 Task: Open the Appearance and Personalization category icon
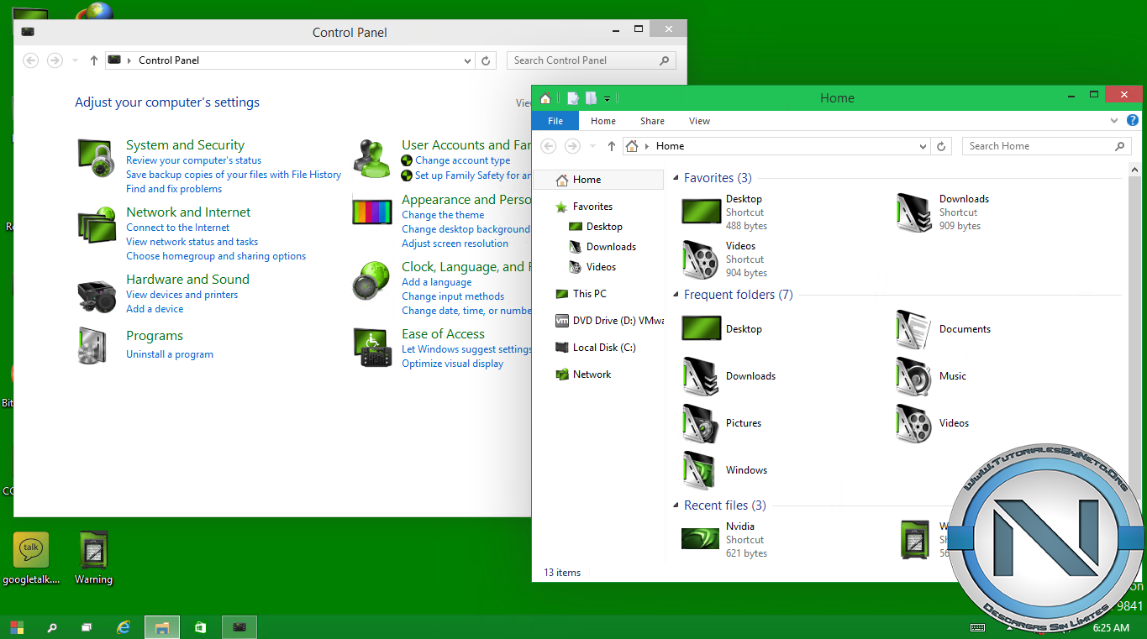[371, 211]
